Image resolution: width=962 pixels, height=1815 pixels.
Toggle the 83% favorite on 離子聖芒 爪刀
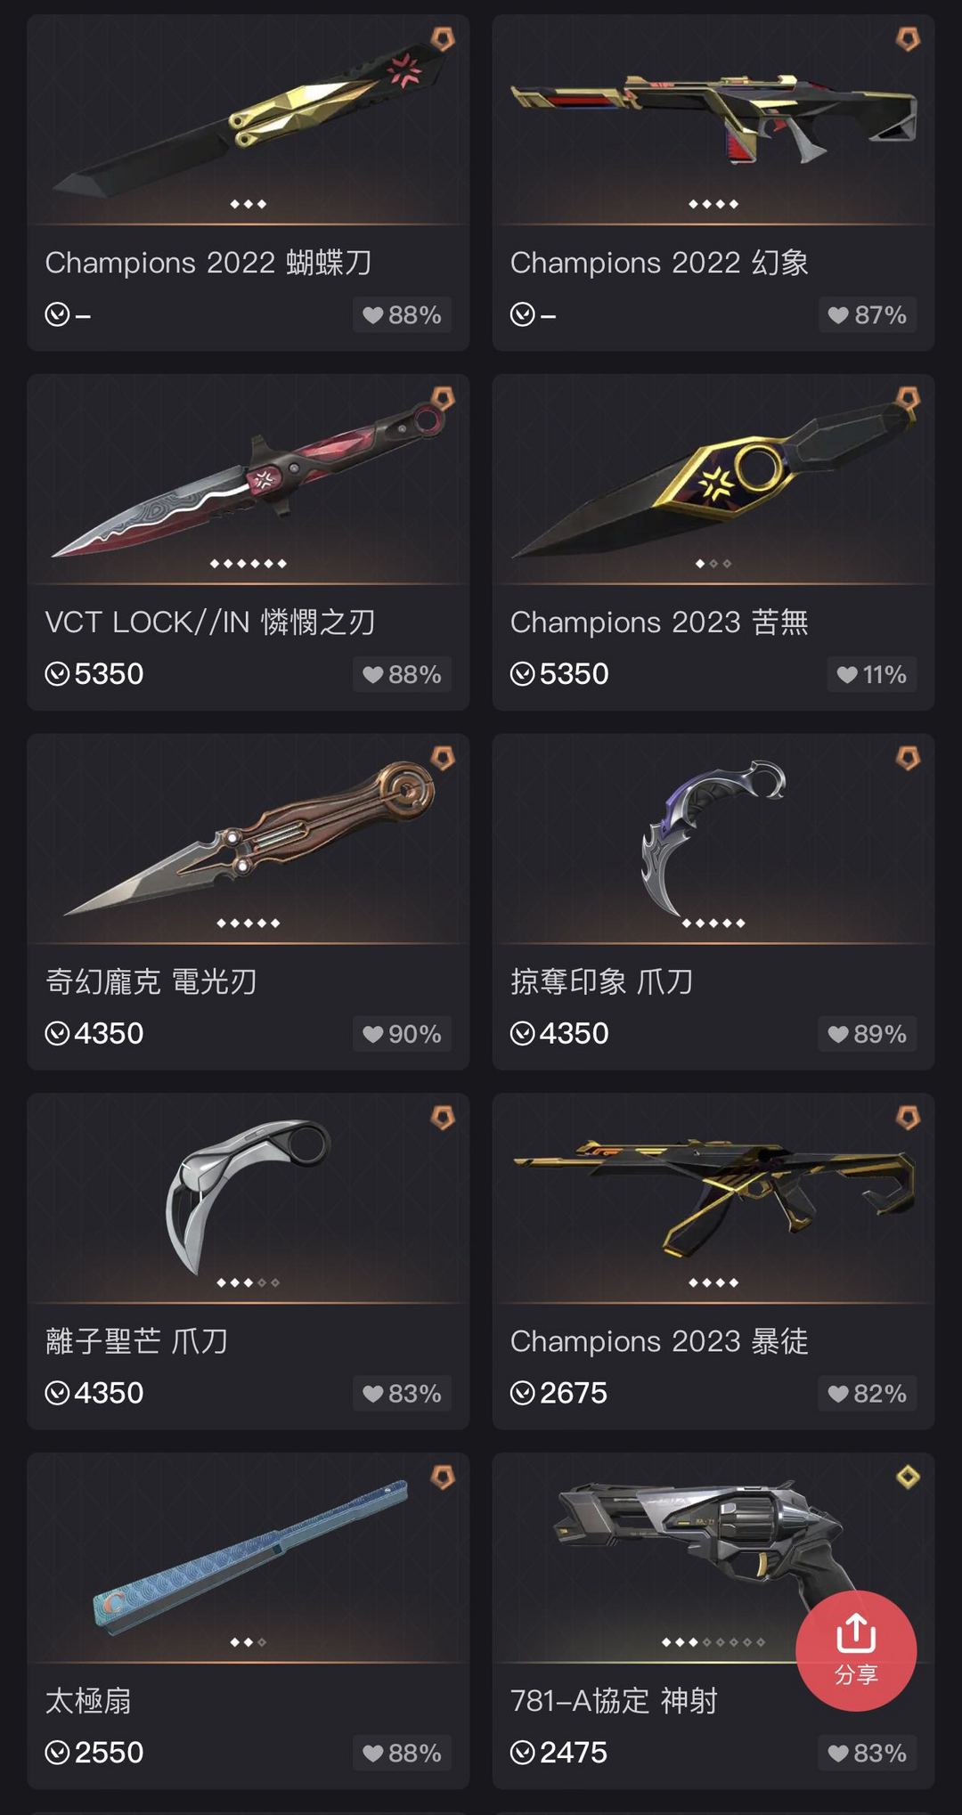pos(402,1394)
